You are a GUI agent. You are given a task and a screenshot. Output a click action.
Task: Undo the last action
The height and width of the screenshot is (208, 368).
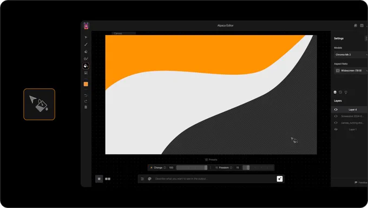(86, 95)
